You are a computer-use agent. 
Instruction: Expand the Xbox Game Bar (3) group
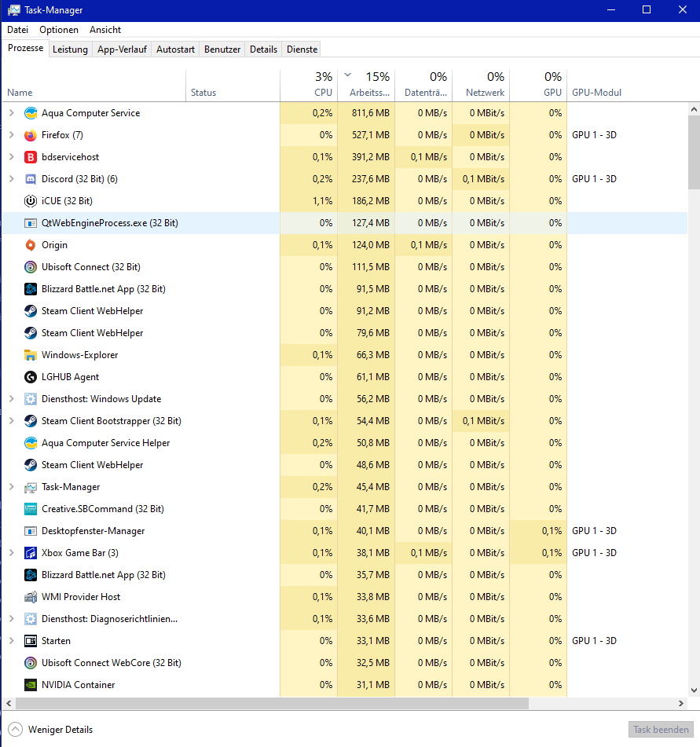coord(11,553)
